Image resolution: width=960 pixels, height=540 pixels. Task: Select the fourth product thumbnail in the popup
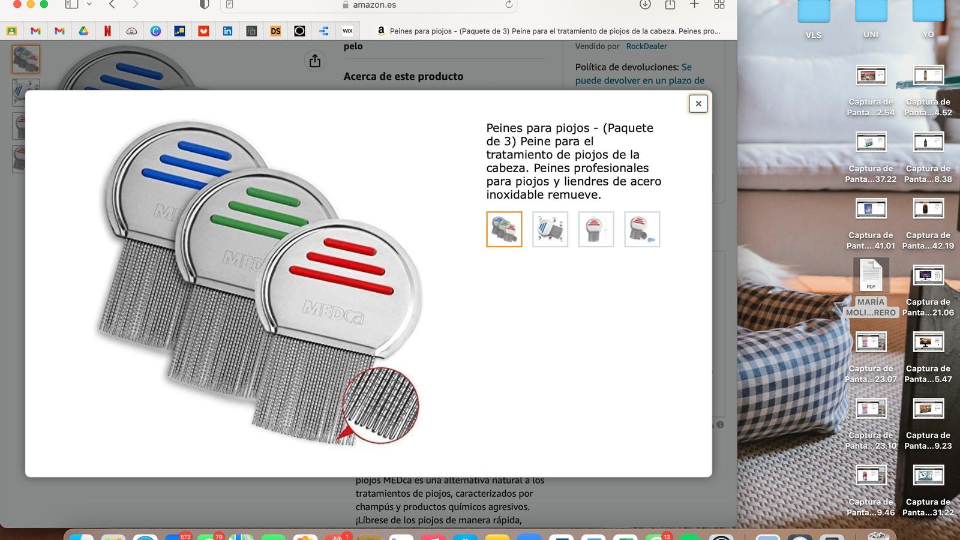(x=642, y=229)
